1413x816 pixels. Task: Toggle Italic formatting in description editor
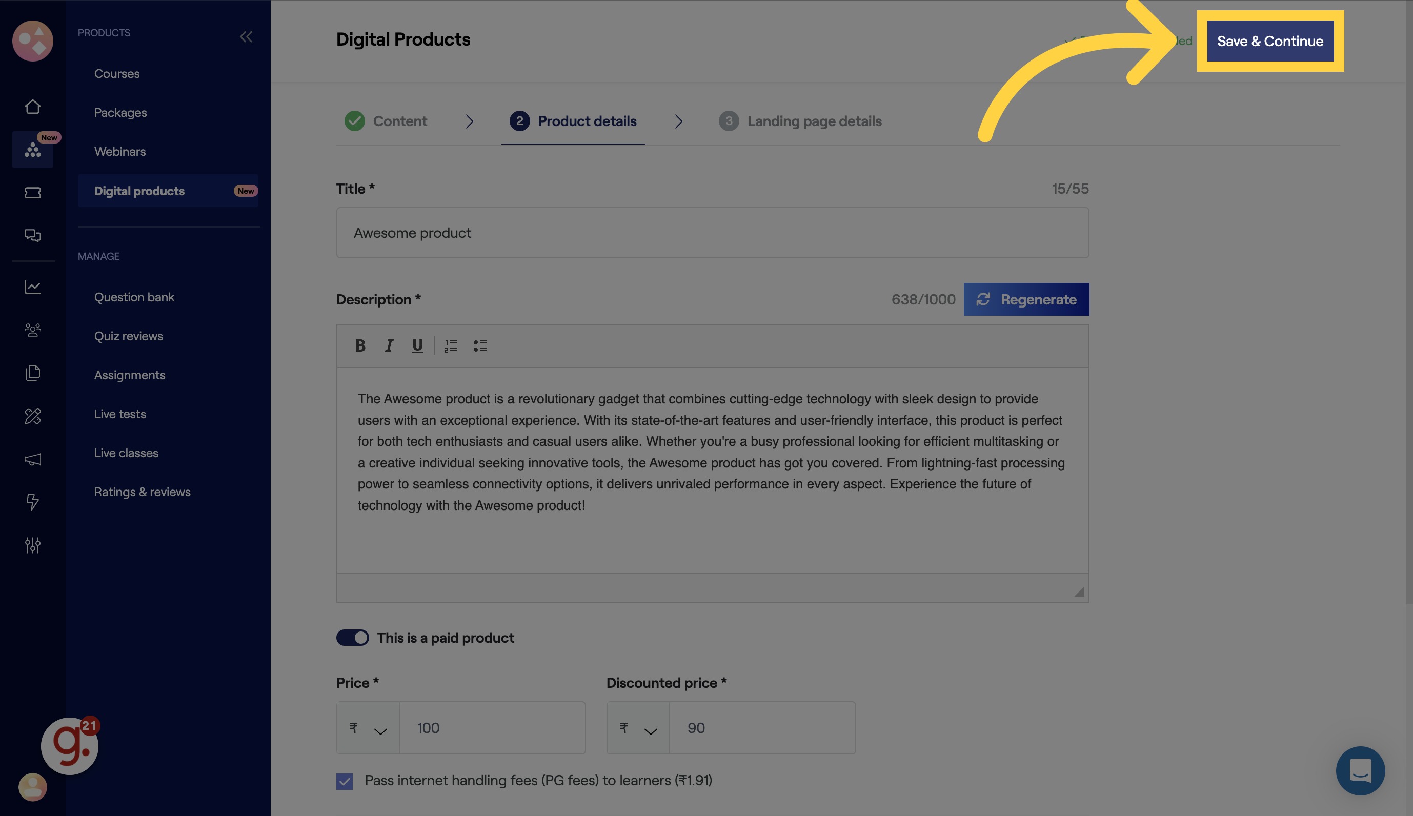[x=389, y=346]
